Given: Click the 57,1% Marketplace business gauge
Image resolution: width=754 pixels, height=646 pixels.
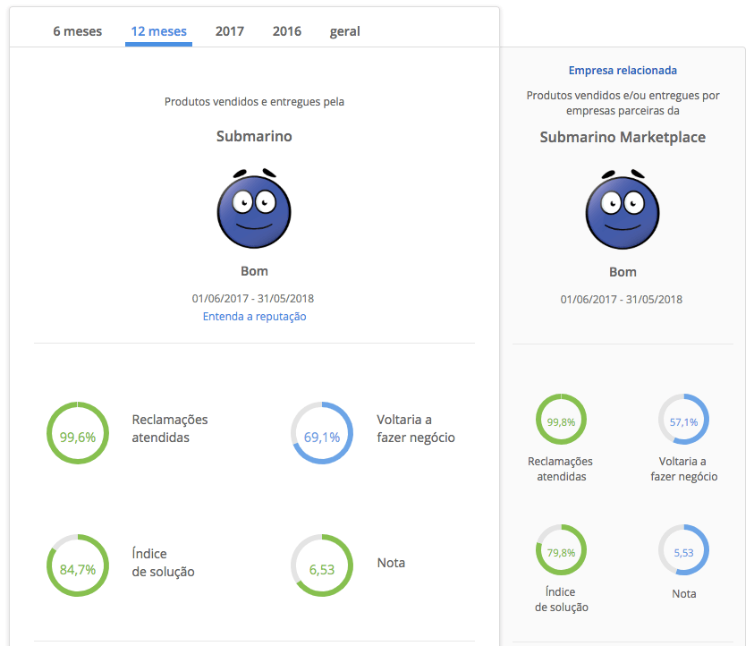Looking at the screenshot, I should [x=683, y=421].
